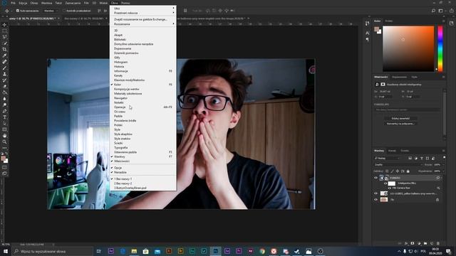456x256 pixels.
Task: Hide the Tło background layer
Action: tap(375, 200)
